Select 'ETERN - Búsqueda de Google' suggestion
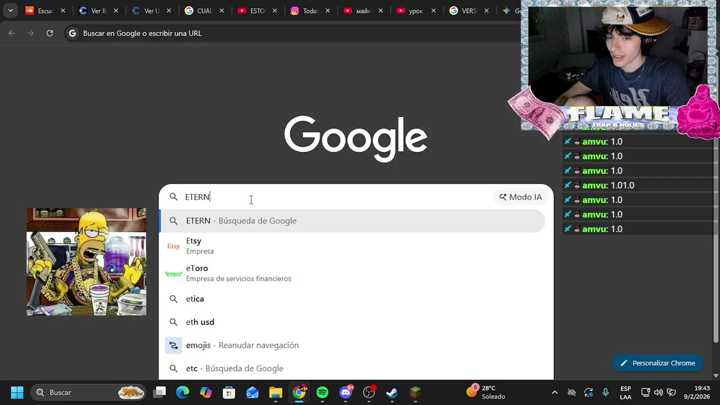The image size is (720, 405). tap(352, 220)
